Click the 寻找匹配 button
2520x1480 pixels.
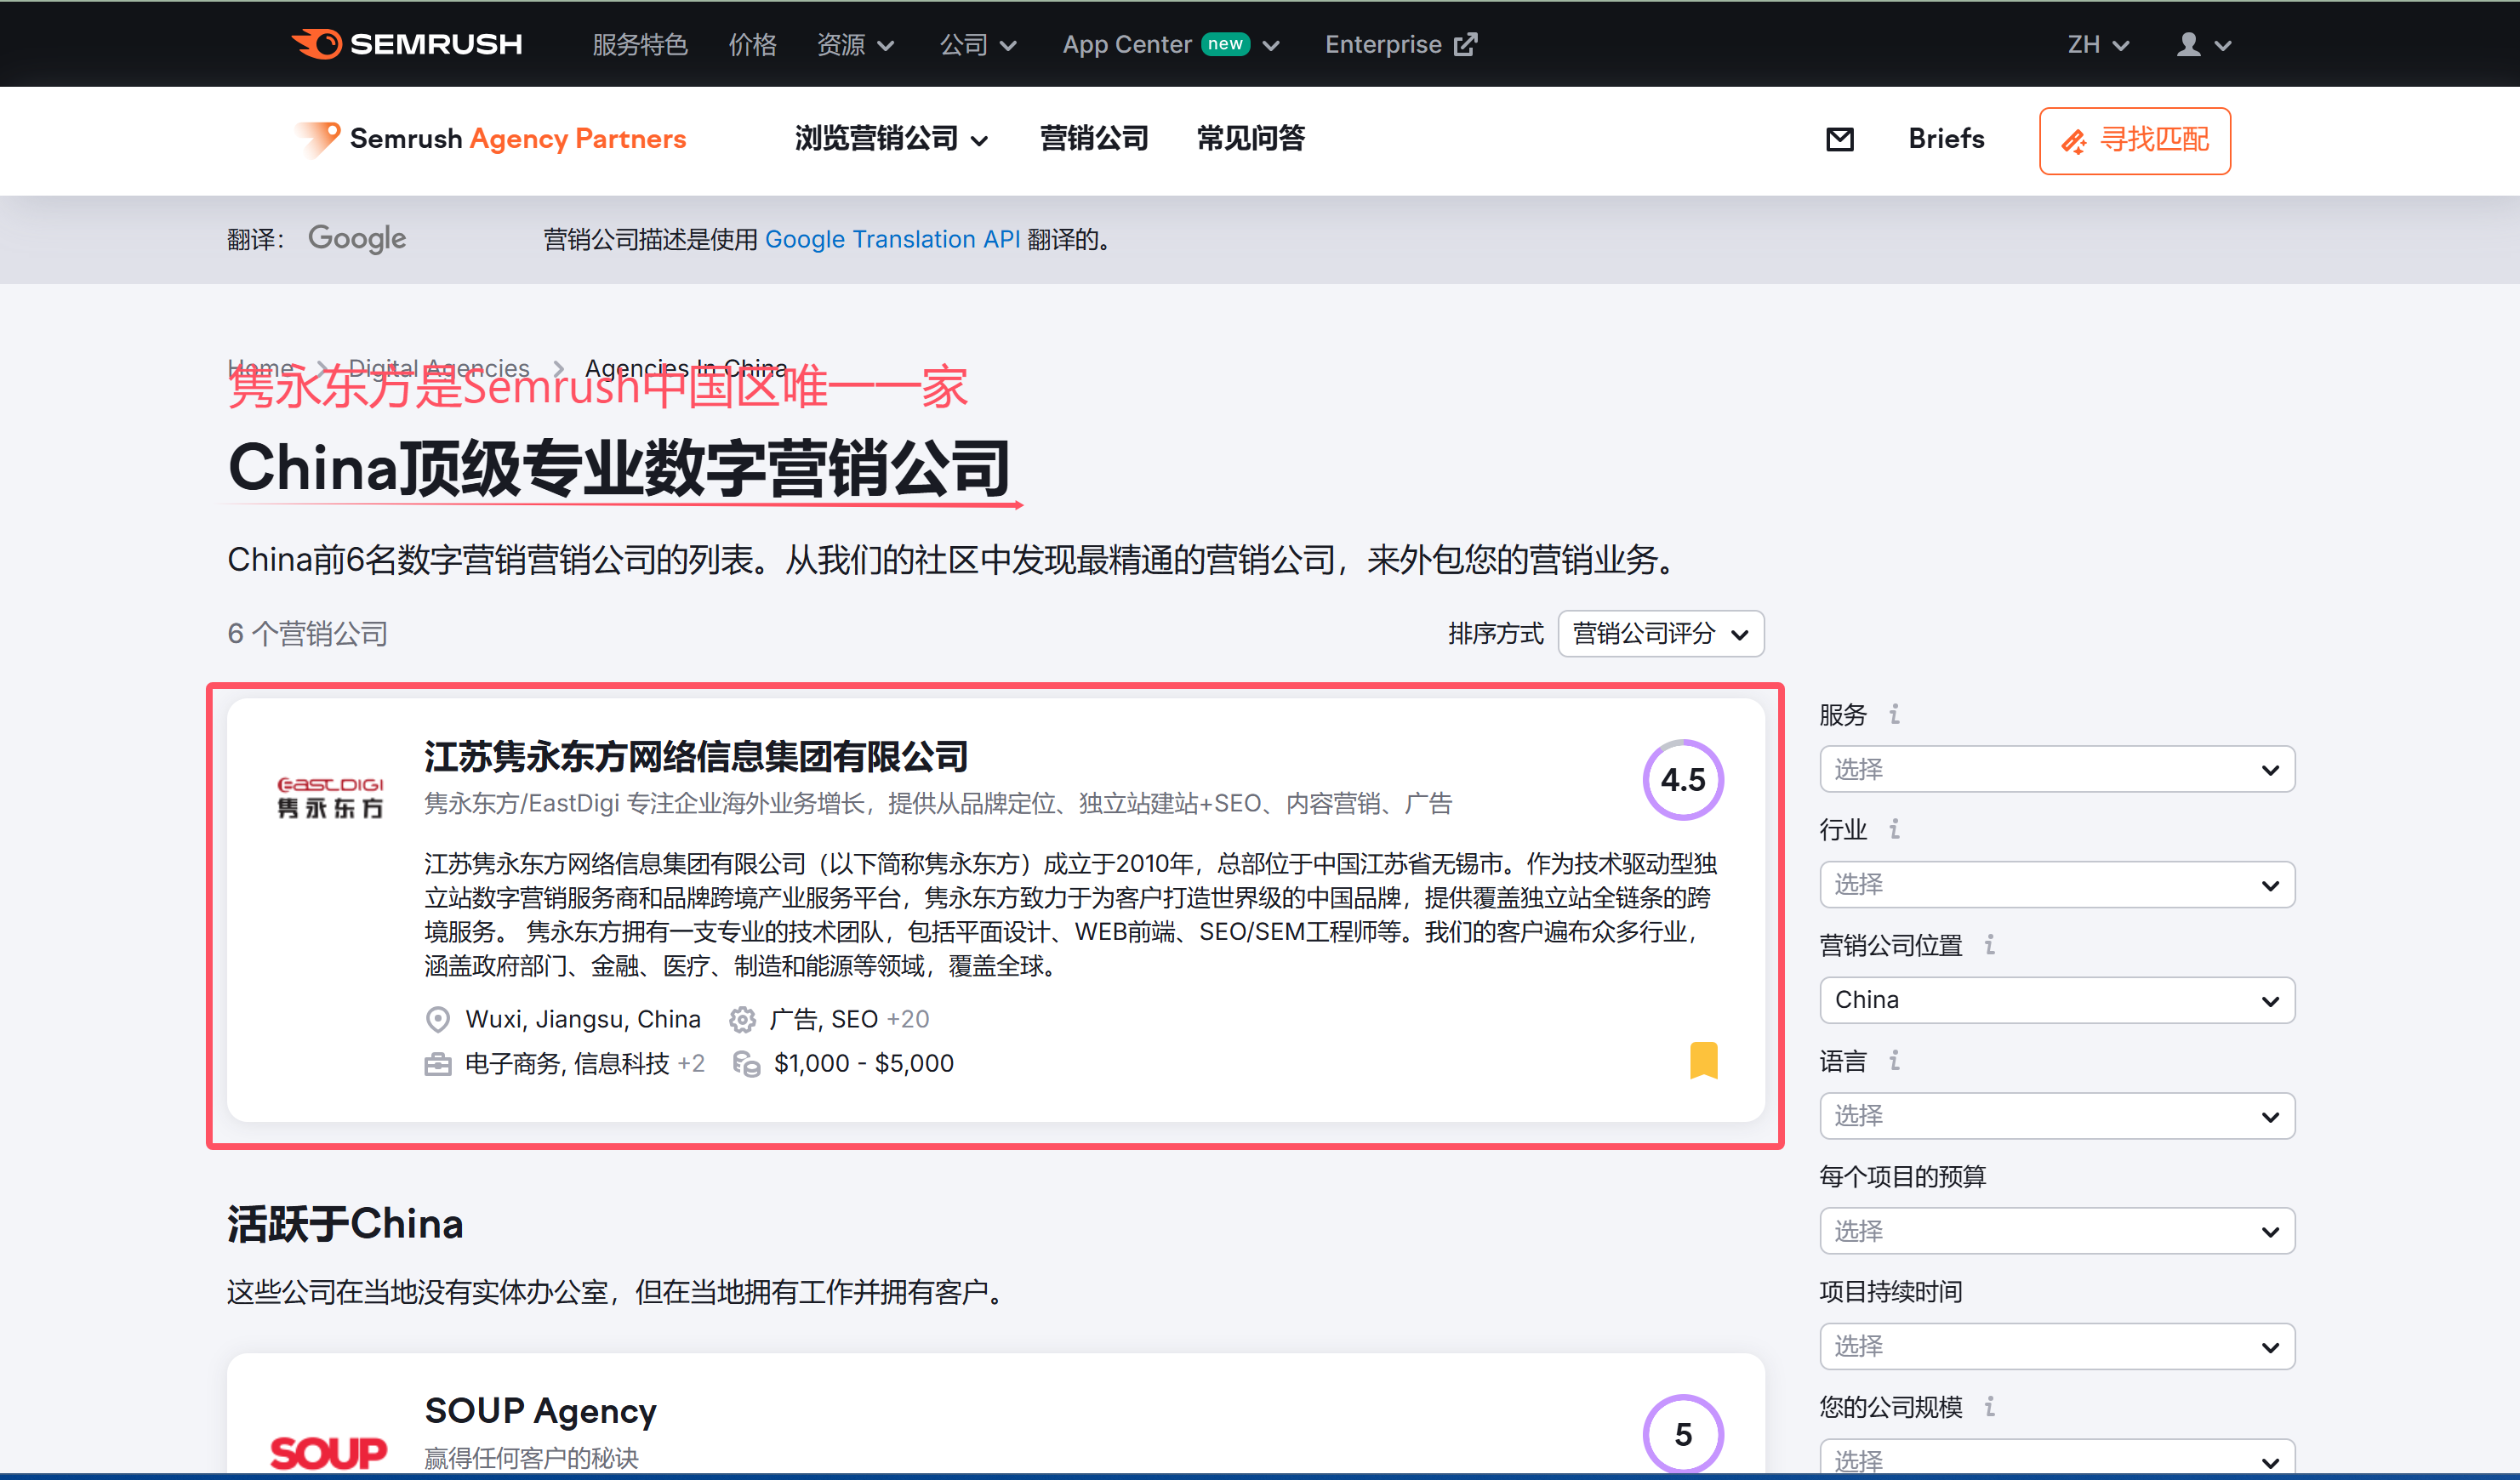(2135, 140)
